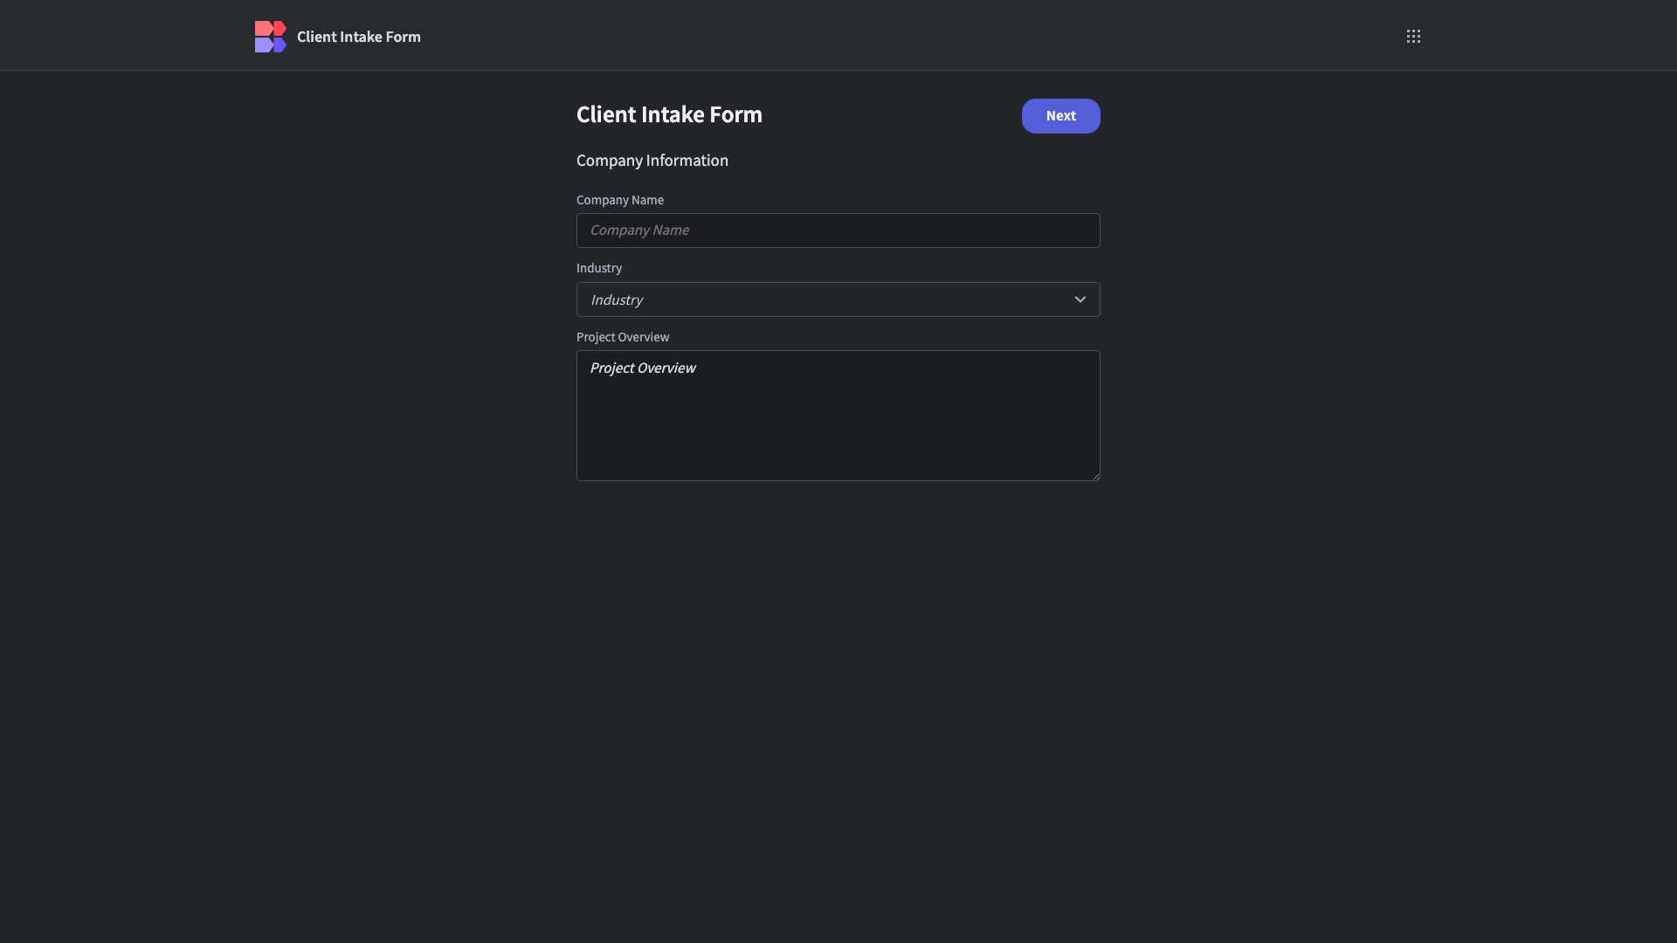This screenshot has width=1677, height=943.
Task: Click the Client Intake Form logo icon
Action: coord(271,37)
